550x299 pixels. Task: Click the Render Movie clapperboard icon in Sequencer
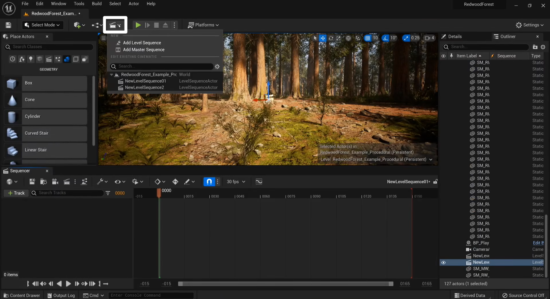[x=67, y=182]
